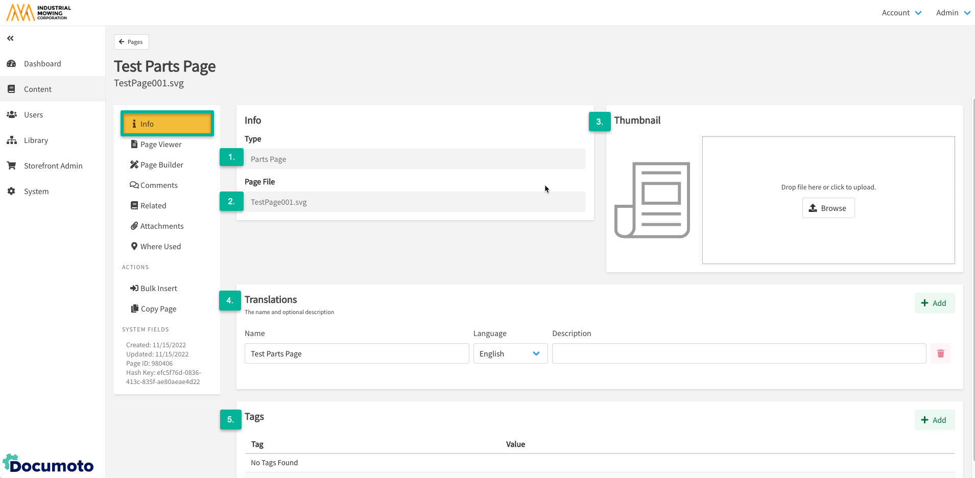Add a new translation
The height and width of the screenshot is (478, 975).
click(934, 303)
